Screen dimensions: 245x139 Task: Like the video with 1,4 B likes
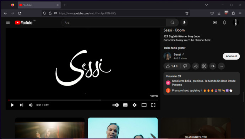pos(172,66)
